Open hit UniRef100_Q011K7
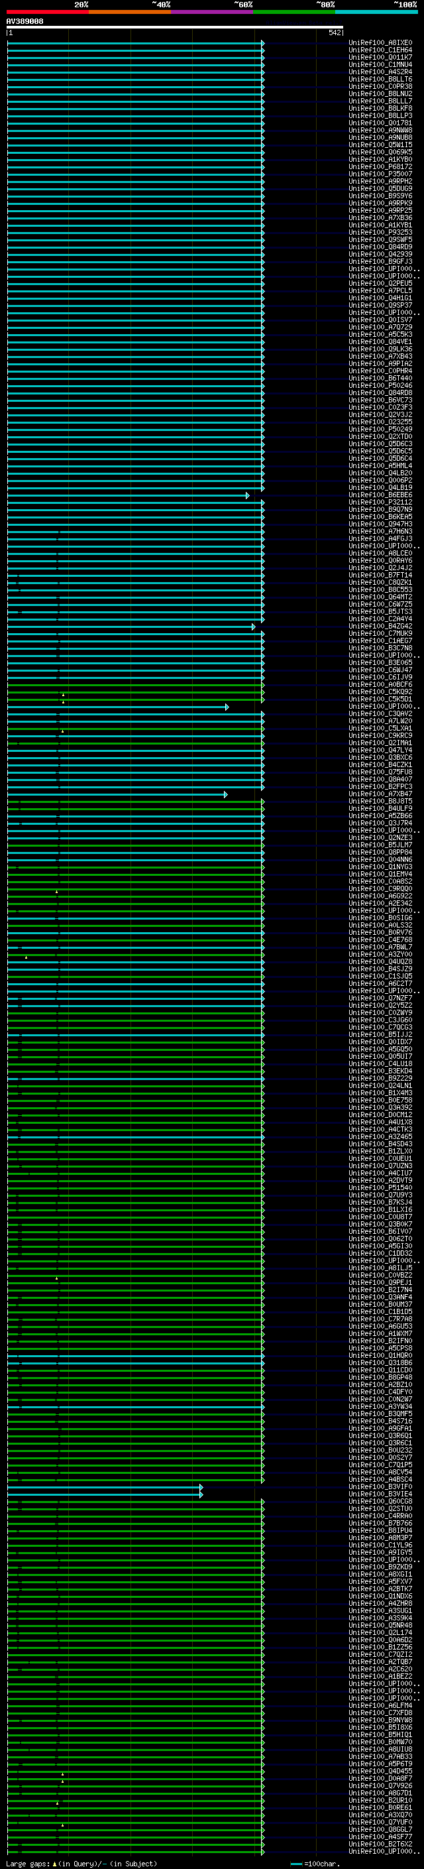 (x=380, y=57)
